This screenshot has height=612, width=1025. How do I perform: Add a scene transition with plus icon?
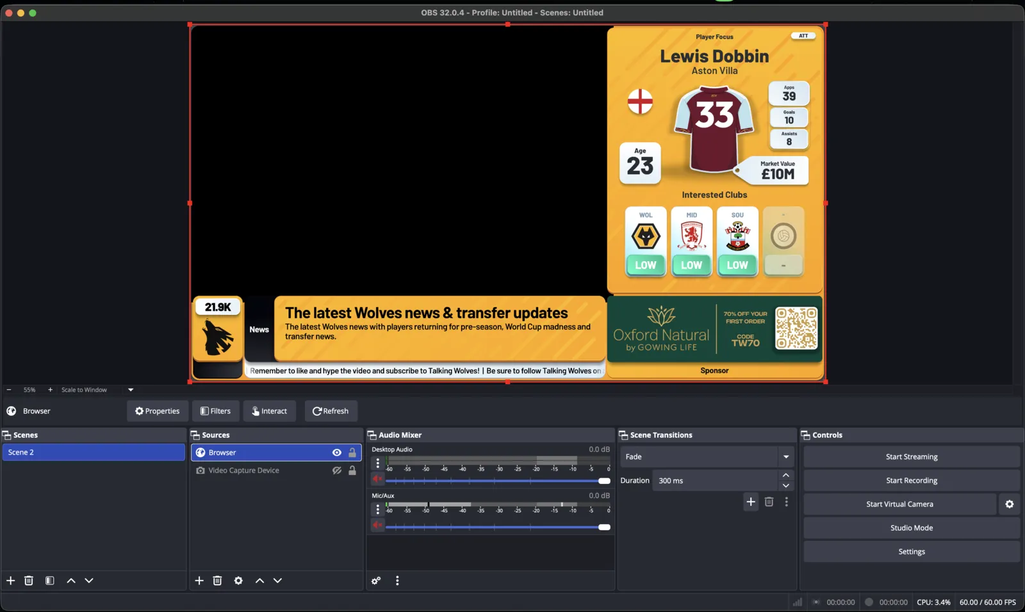[x=751, y=502]
